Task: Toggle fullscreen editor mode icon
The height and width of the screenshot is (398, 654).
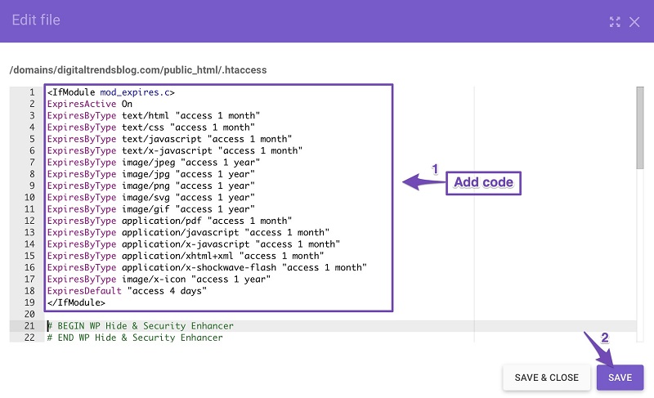Action: coord(615,22)
